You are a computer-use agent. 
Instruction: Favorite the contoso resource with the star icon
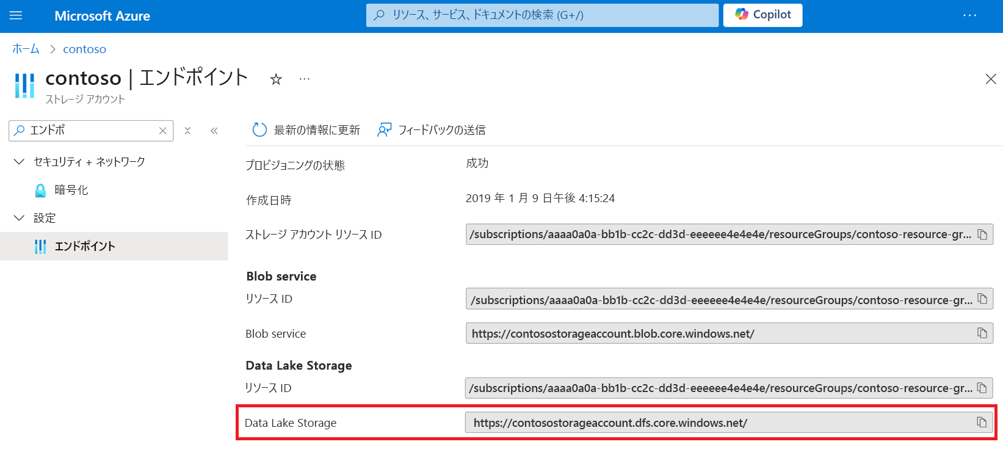tap(276, 79)
